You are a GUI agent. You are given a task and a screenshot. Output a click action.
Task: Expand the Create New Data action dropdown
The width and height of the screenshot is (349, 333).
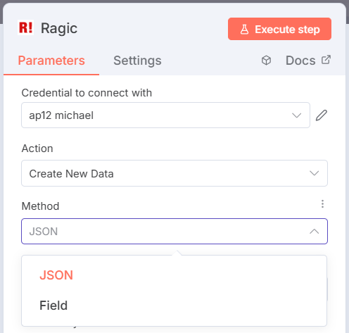[x=174, y=173]
